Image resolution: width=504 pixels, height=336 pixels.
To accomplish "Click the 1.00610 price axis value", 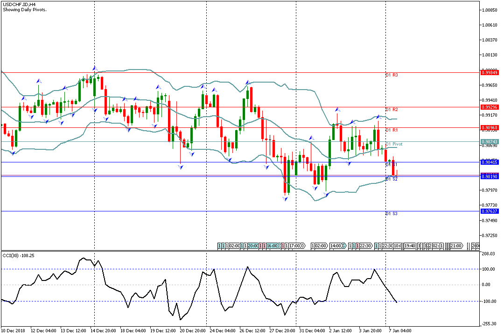I will tap(490, 25).
